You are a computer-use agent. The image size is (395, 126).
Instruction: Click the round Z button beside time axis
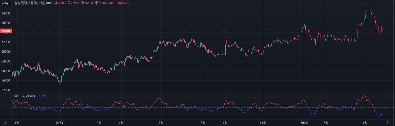point(5,123)
